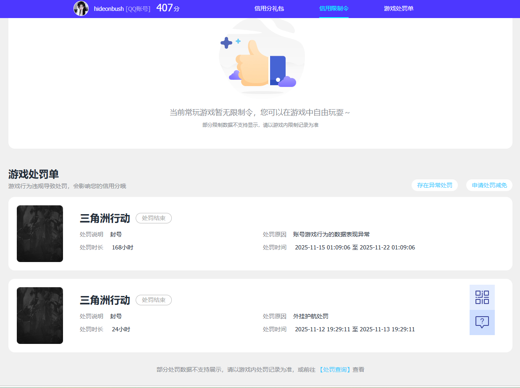
Task: Click the 游戏处罚单 section heading
Action: pos(34,174)
